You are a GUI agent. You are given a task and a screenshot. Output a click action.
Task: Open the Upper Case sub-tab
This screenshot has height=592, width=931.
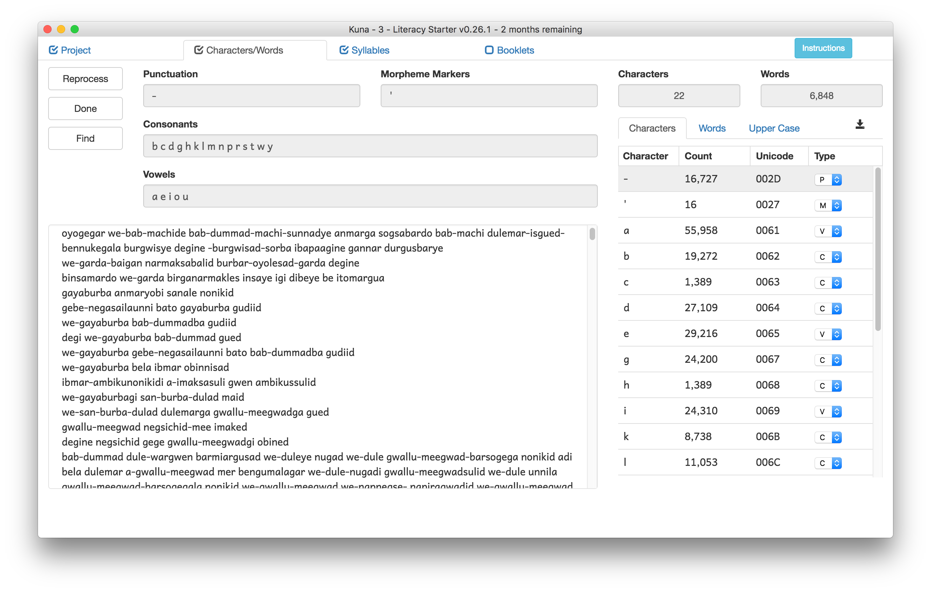[x=774, y=128]
